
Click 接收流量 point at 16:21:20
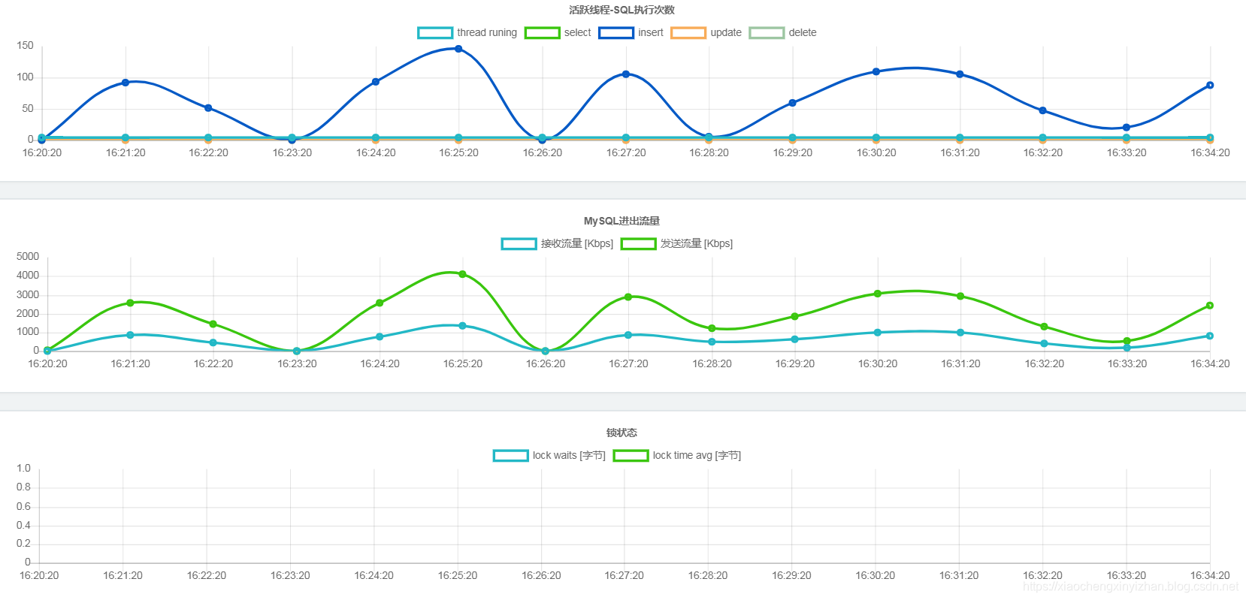[130, 335]
